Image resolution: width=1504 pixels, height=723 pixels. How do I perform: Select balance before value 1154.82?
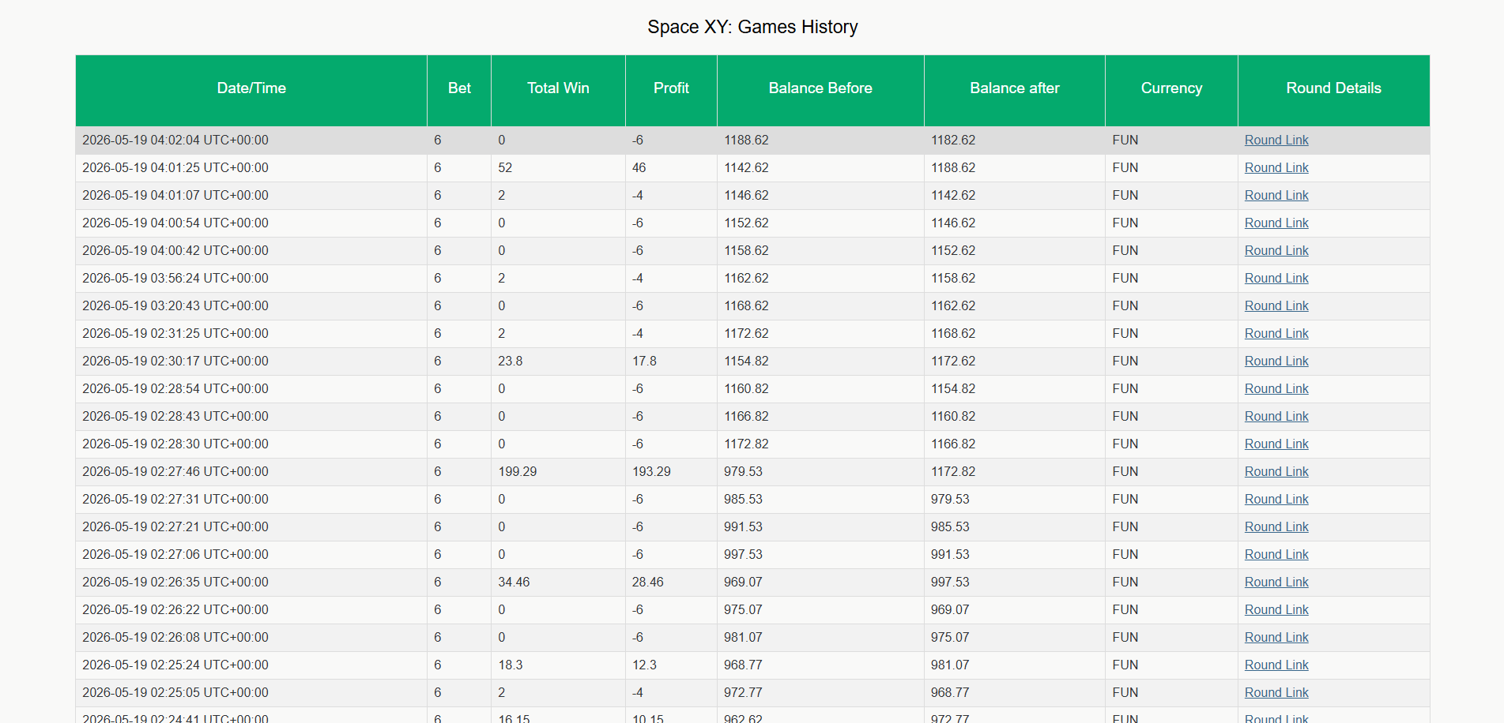[746, 361]
